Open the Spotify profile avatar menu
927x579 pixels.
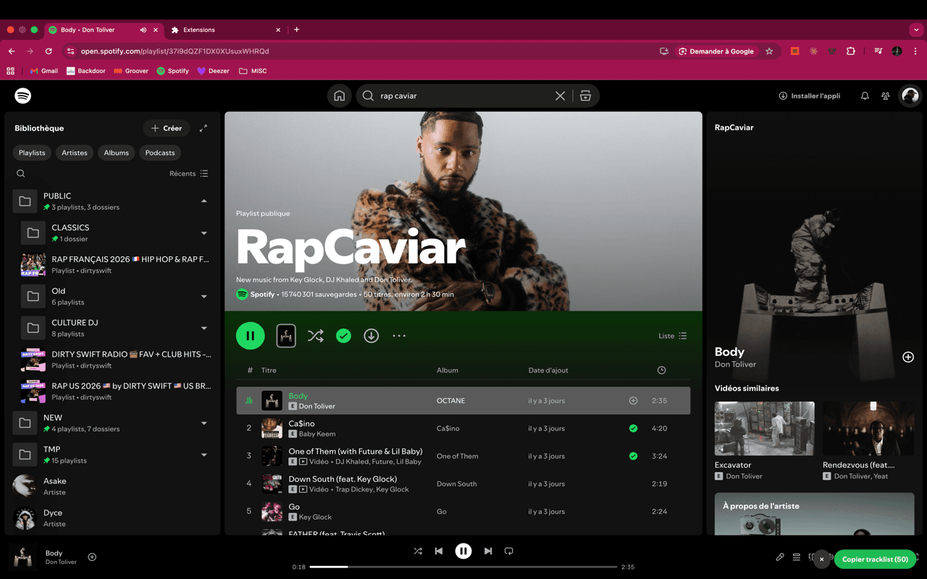[910, 96]
